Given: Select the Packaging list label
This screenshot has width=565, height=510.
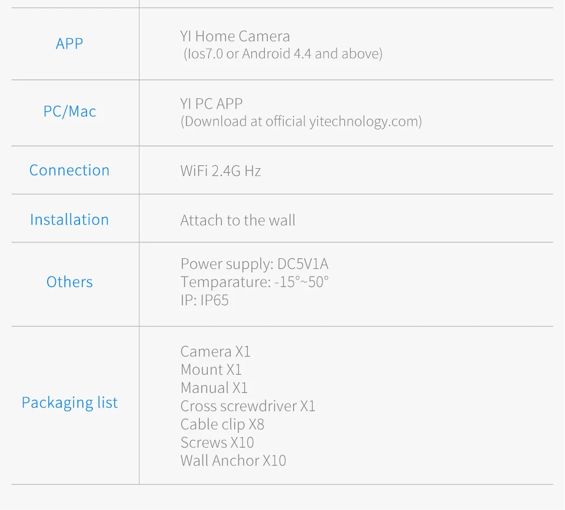Looking at the screenshot, I should pyautogui.click(x=69, y=403).
